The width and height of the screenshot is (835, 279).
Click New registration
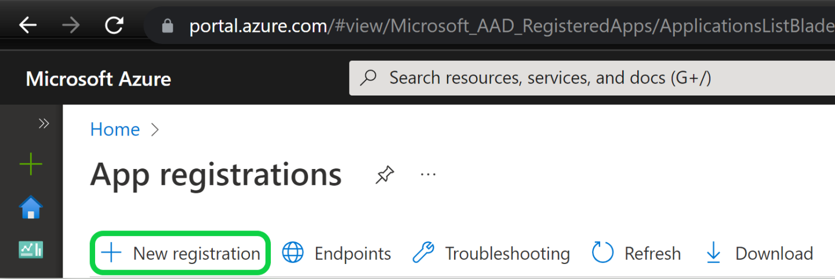click(180, 253)
